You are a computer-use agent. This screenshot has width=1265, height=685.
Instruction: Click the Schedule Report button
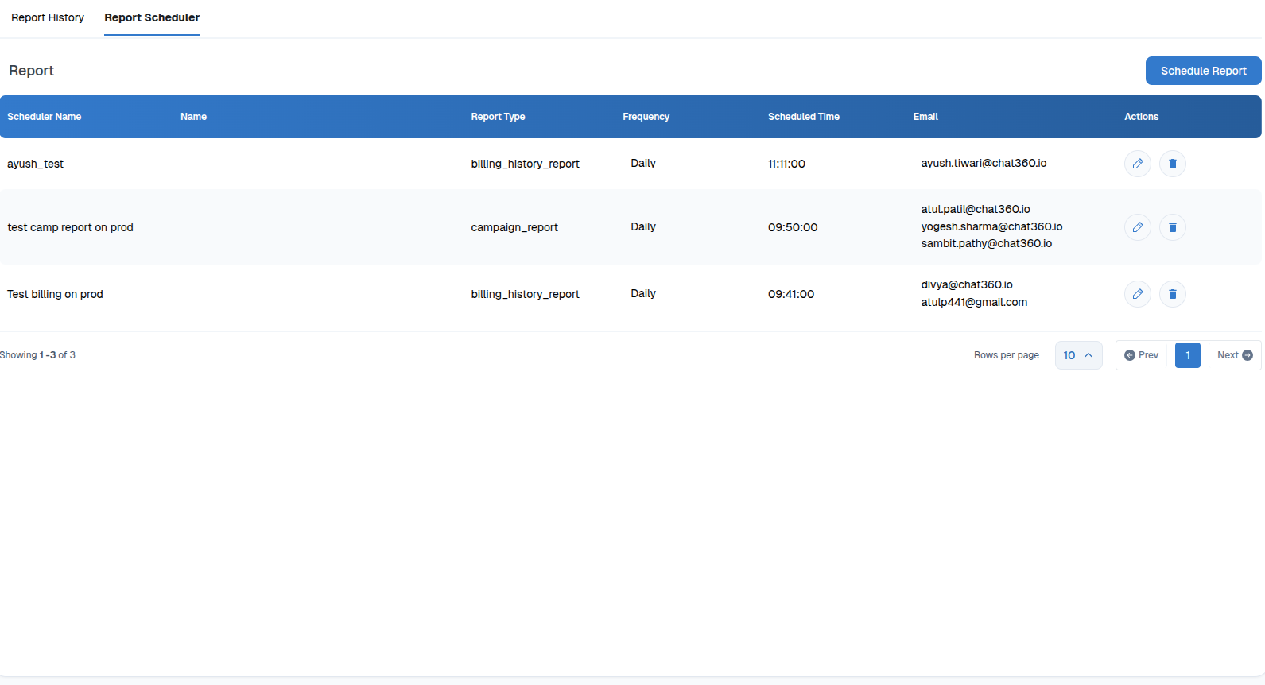[1203, 71]
